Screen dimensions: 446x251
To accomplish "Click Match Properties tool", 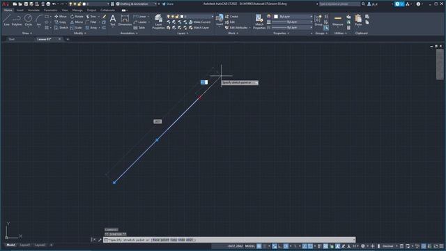I will click(x=259, y=22).
